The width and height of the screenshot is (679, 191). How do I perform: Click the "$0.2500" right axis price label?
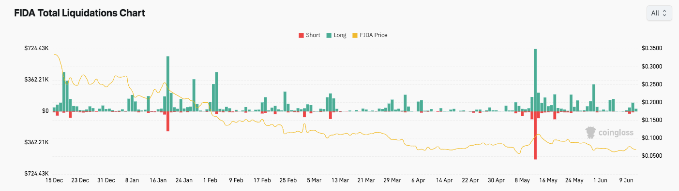651,84
